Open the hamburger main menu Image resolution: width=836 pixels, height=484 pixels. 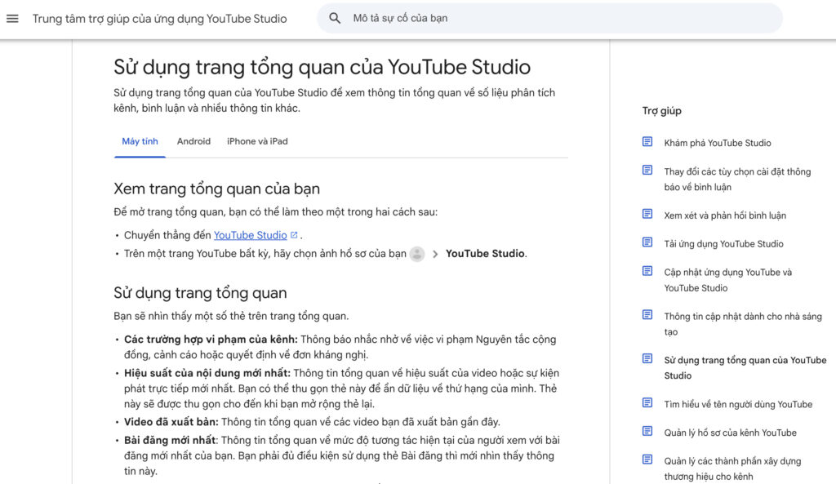coord(12,19)
